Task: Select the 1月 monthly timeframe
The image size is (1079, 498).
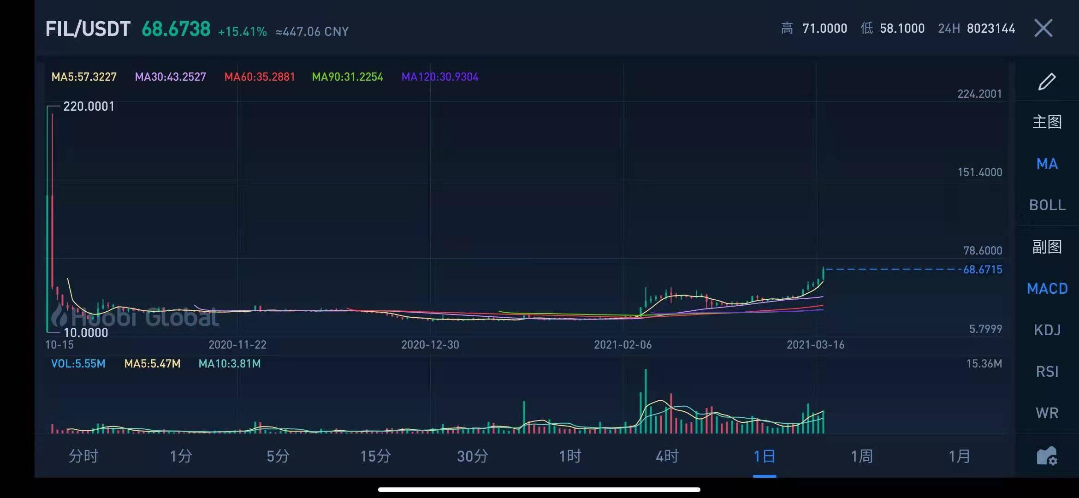Action: tap(959, 456)
